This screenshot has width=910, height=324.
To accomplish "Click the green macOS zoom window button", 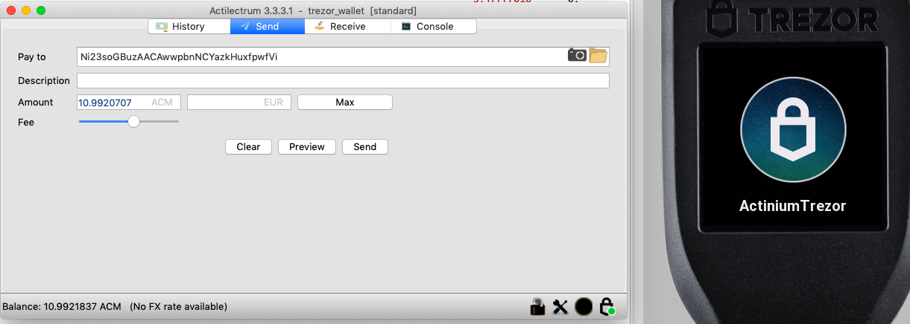I will click(x=41, y=10).
